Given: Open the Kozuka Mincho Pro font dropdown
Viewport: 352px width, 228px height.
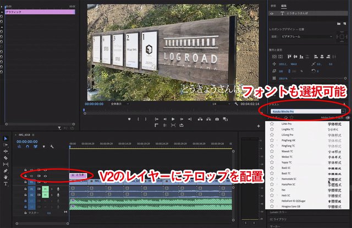Looking at the screenshot, I should 305,111.
